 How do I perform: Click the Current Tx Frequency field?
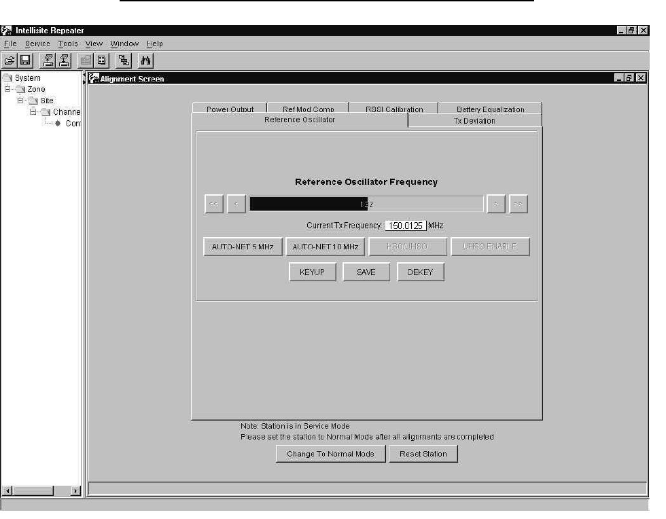406,226
